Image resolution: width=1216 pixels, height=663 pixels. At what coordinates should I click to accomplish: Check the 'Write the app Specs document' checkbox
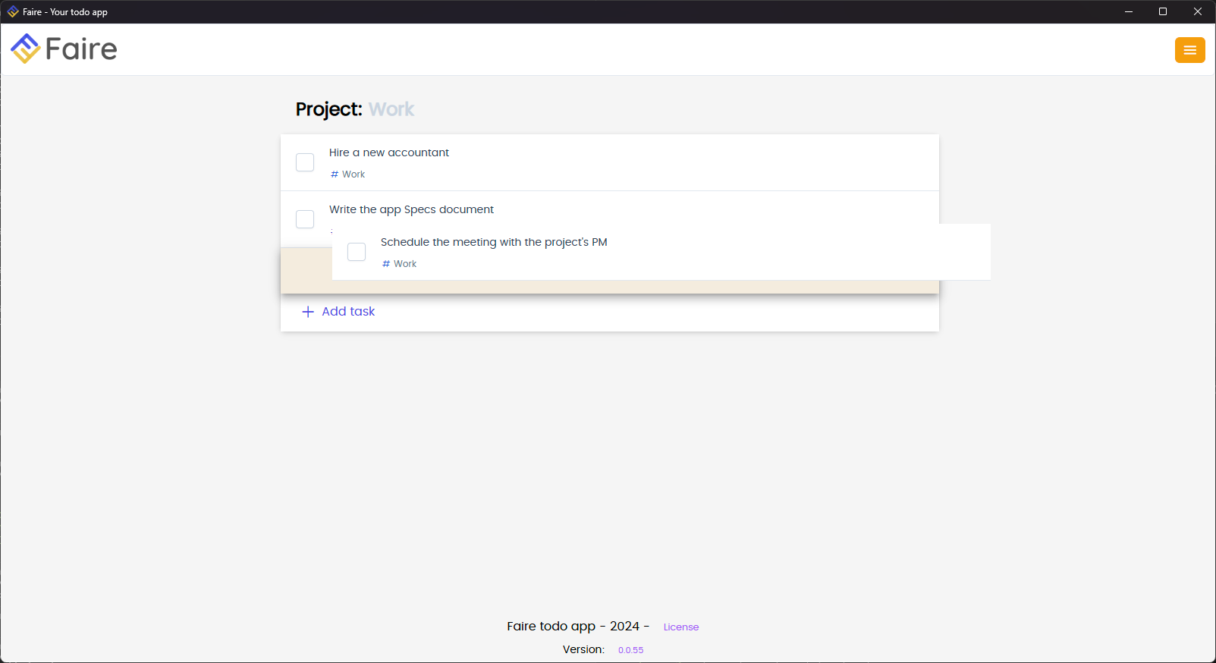[305, 219]
